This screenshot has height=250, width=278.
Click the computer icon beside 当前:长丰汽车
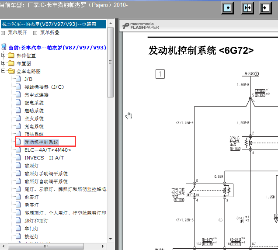4,47
